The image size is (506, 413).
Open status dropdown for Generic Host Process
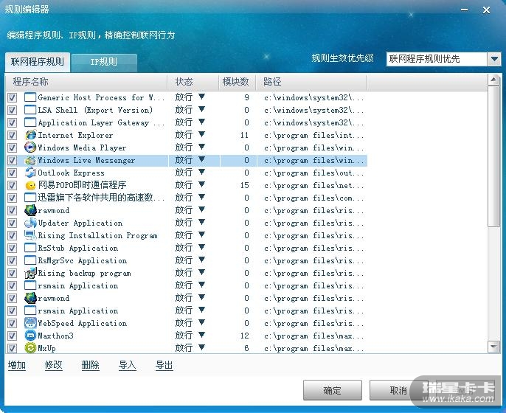(201, 97)
